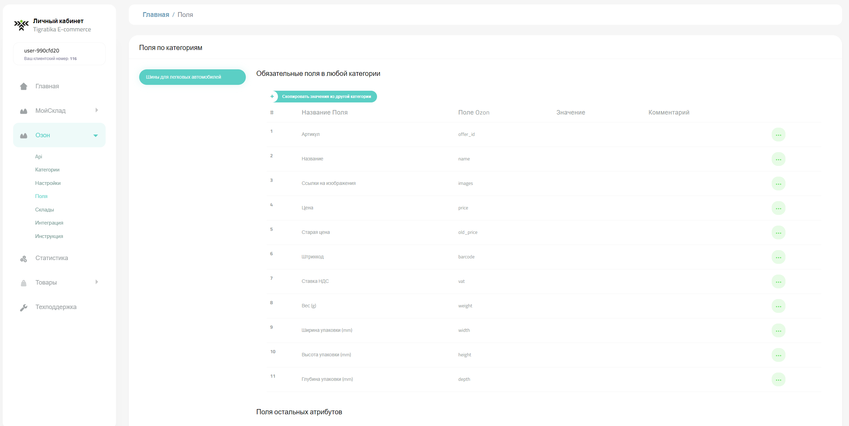Click the old_price cell
The width and height of the screenshot is (849, 426).
[x=468, y=232]
